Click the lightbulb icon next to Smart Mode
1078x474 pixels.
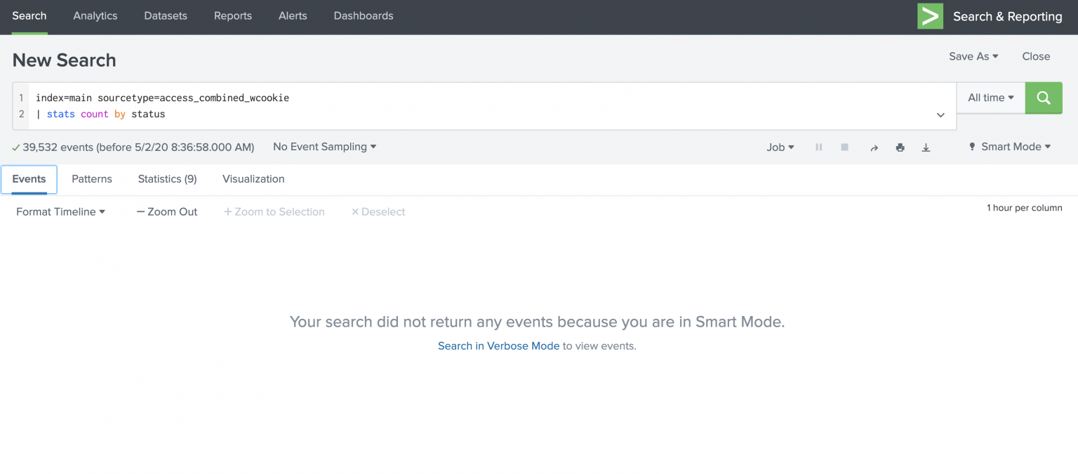coord(972,146)
